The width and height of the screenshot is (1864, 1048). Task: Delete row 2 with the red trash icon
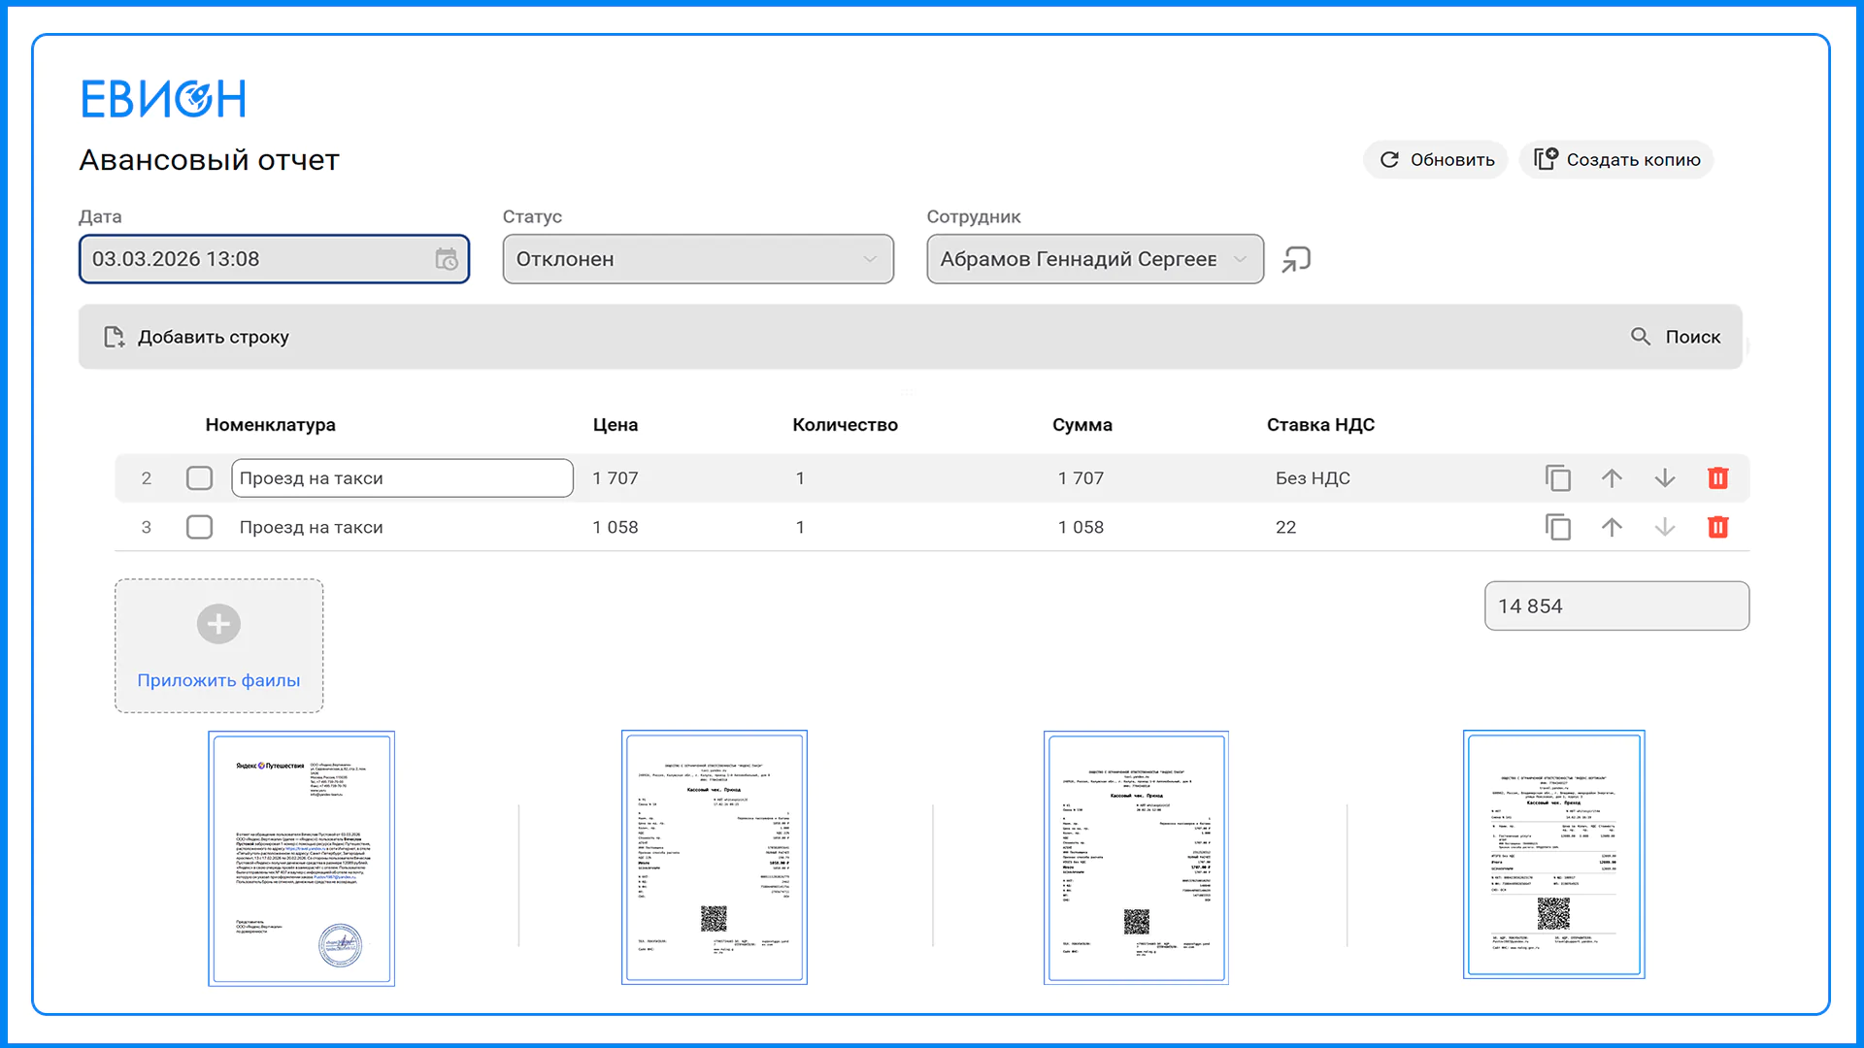click(x=1718, y=478)
